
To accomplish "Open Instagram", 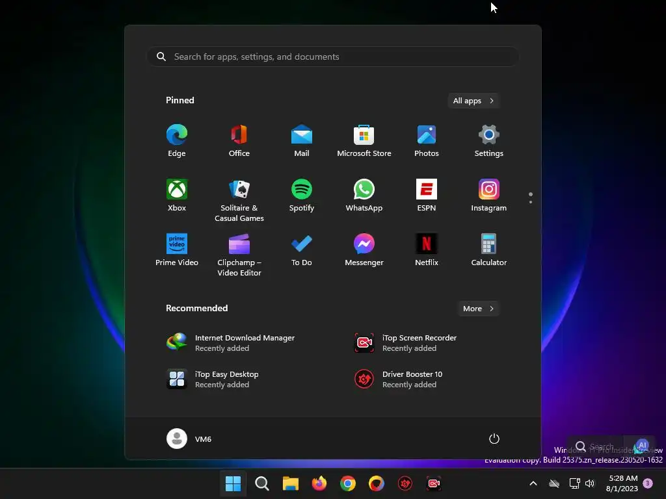I will tap(489, 196).
